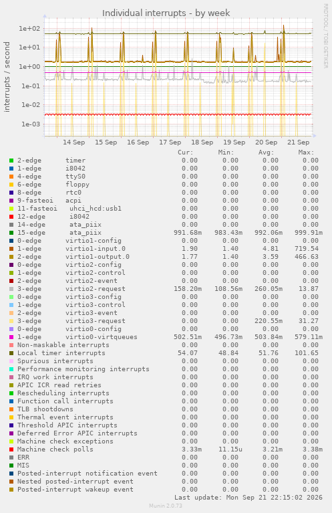Click the Max: column header
Screen dimensions: 332x513
[306, 152]
